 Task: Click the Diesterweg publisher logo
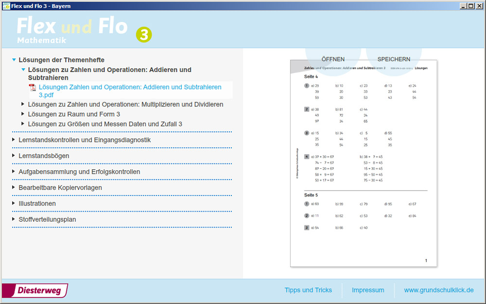click(35, 291)
